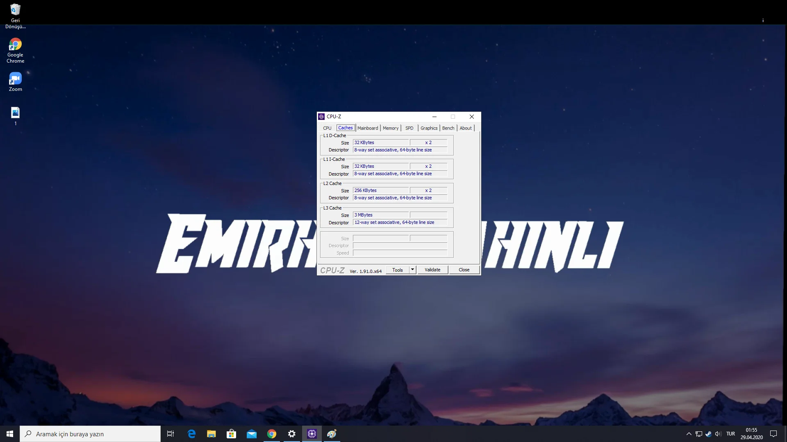The height and width of the screenshot is (442, 787).
Task: Click the Windows search box
Action: [90, 434]
